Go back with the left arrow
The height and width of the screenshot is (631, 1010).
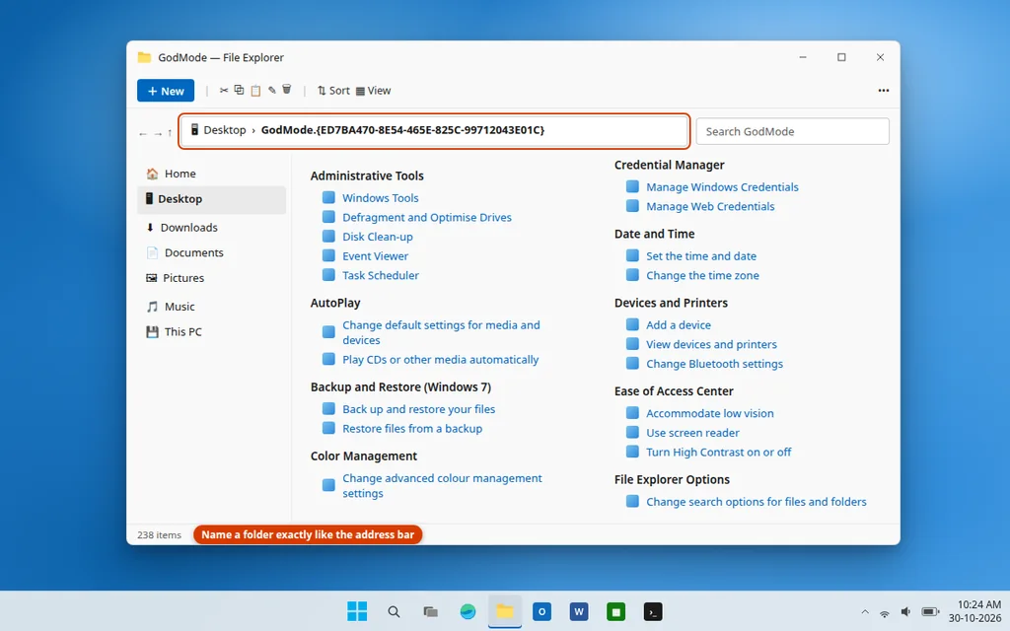pyautogui.click(x=143, y=134)
